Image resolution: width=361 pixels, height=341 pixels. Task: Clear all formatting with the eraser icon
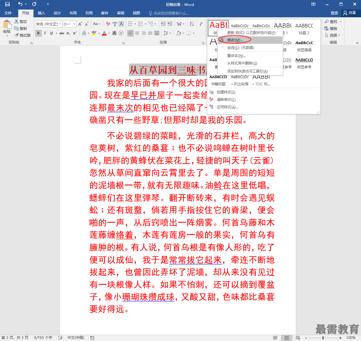tap(108, 24)
